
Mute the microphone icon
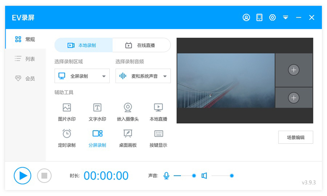coord(166,176)
